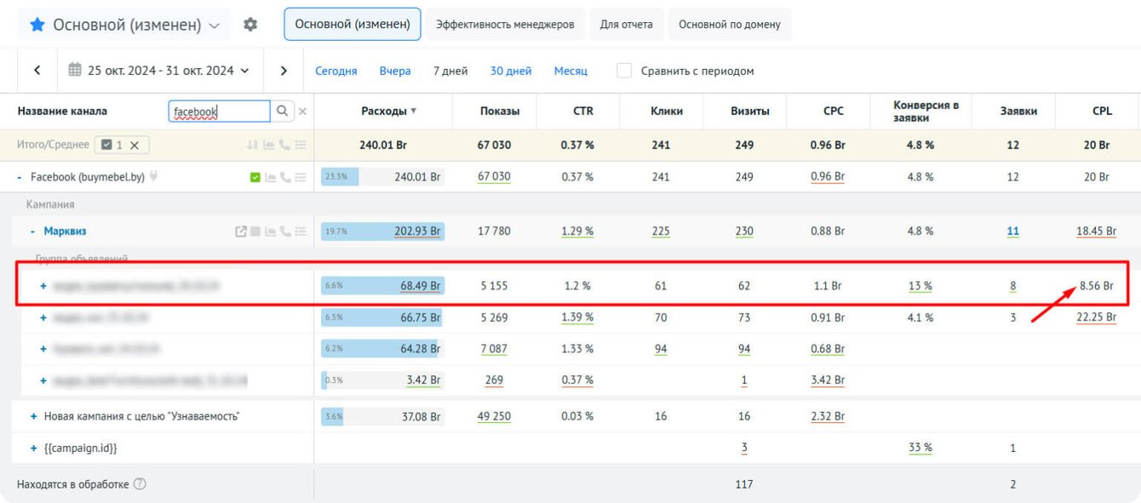The width and height of the screenshot is (1141, 503).
Task: Select the '30 дней' period link
Action: pos(511,71)
